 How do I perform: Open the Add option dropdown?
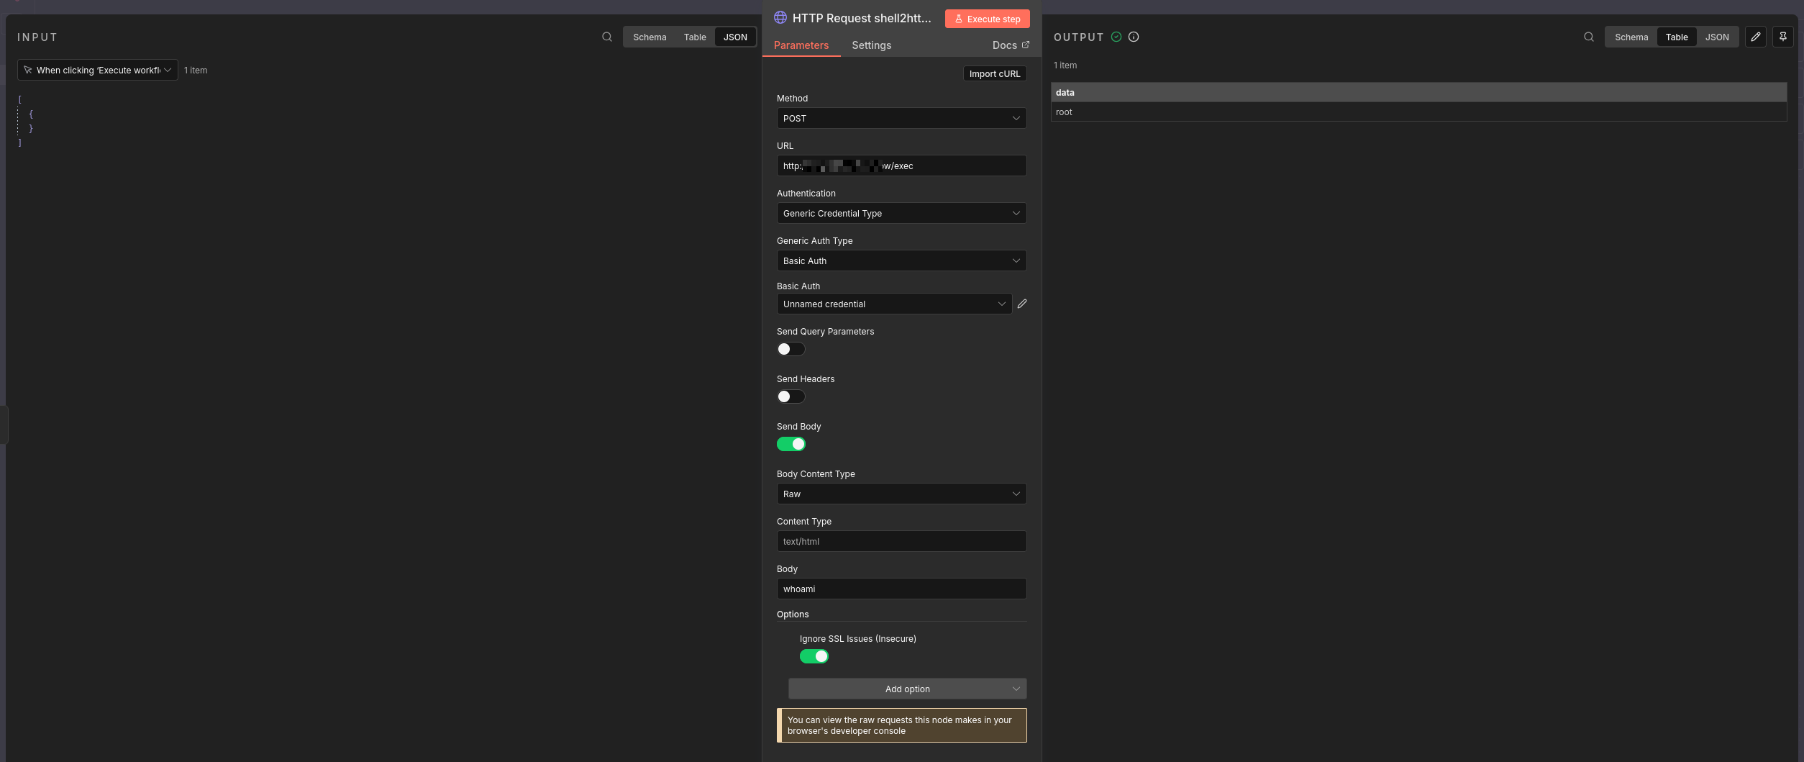(x=907, y=689)
